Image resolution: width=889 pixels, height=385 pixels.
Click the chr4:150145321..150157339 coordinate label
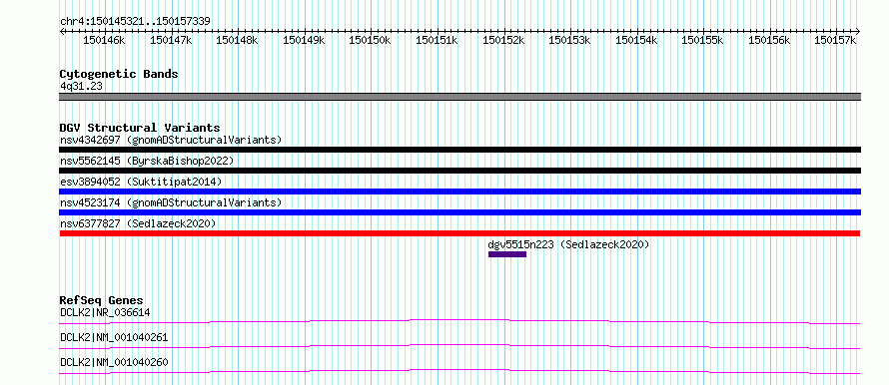(135, 21)
